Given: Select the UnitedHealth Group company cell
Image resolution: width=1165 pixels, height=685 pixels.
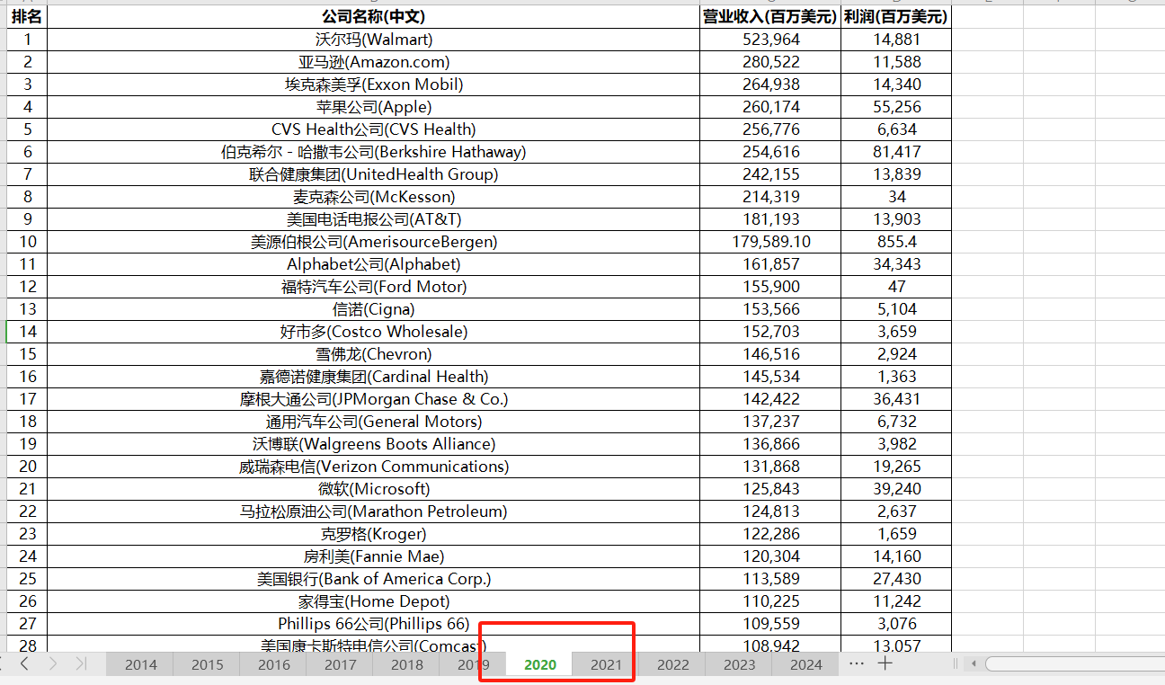Looking at the screenshot, I should [373, 174].
